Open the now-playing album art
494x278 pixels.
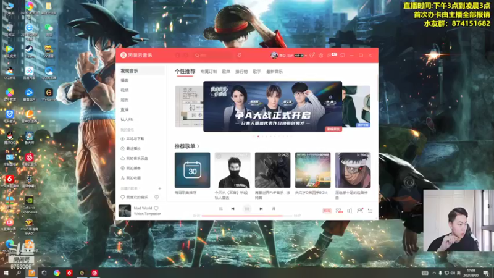point(125,211)
